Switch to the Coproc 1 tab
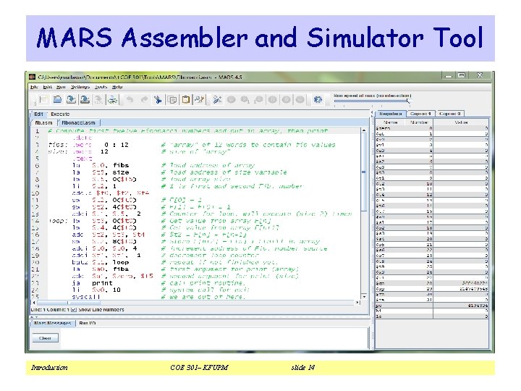The image size is (521, 391). (420, 114)
